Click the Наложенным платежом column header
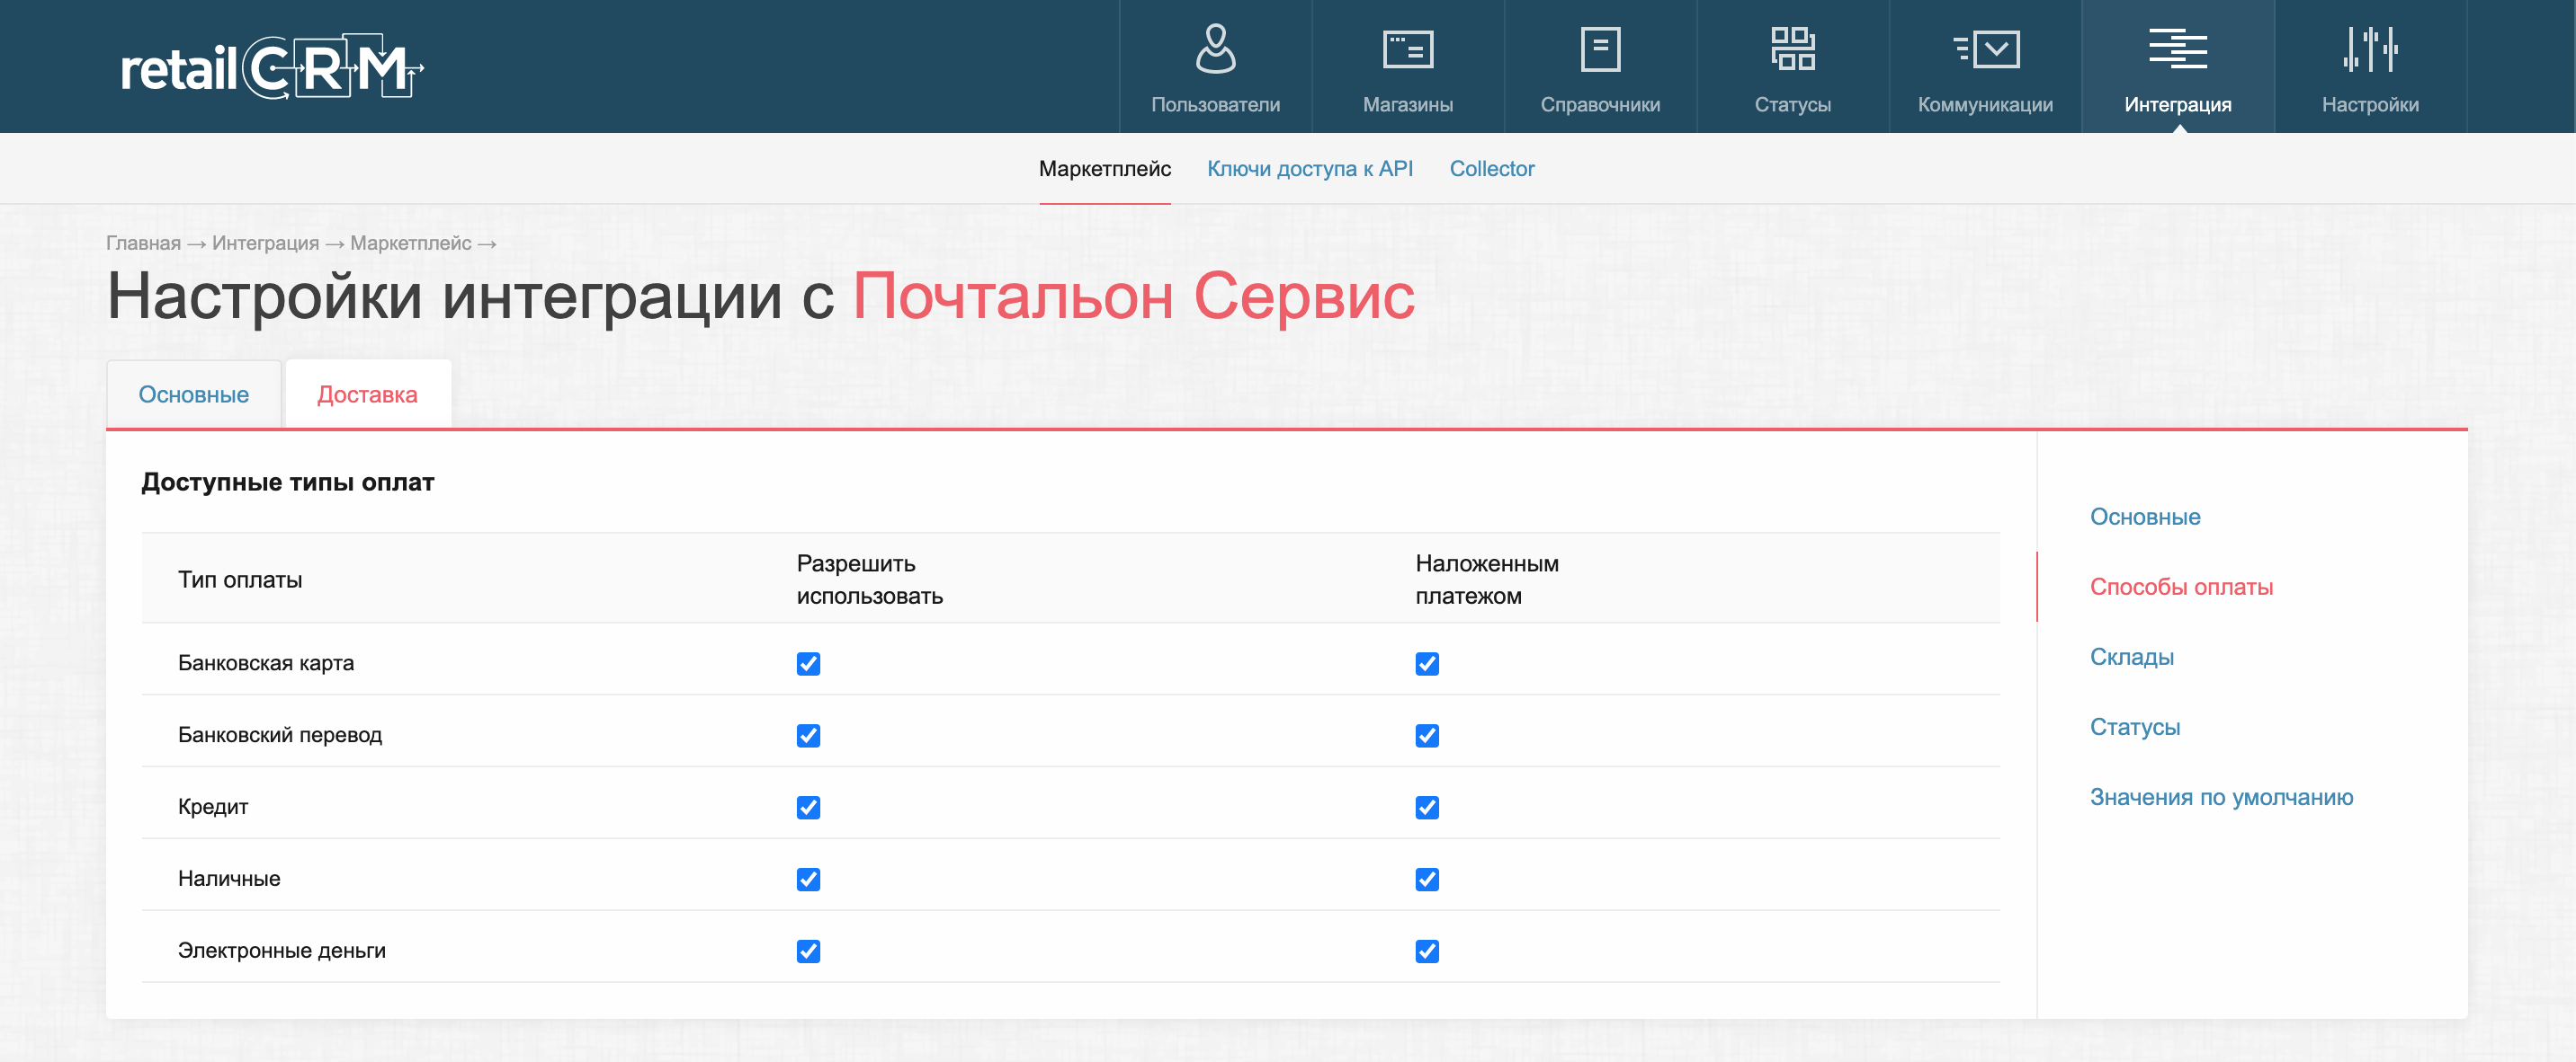The width and height of the screenshot is (2576, 1062). click(1486, 580)
